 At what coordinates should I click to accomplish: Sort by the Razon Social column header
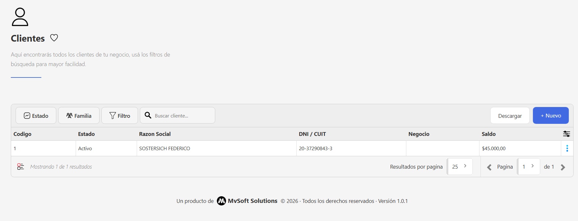coord(155,134)
